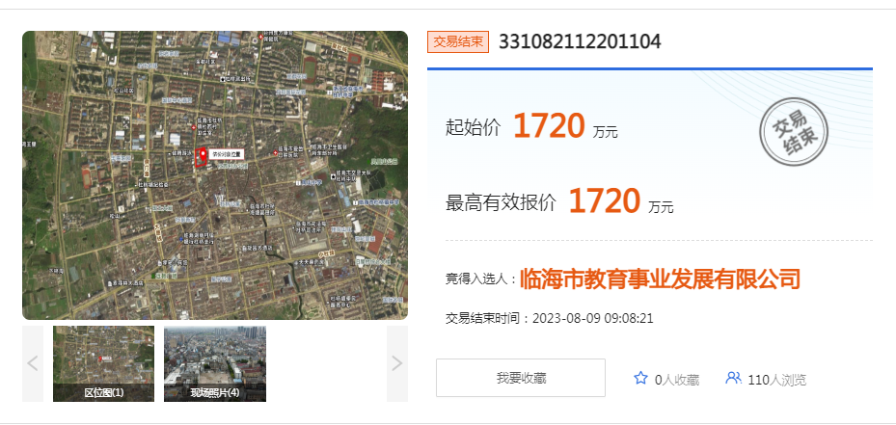The height and width of the screenshot is (425, 896).
Task: Show previous thumbnail with left arrow
Action: click(33, 364)
